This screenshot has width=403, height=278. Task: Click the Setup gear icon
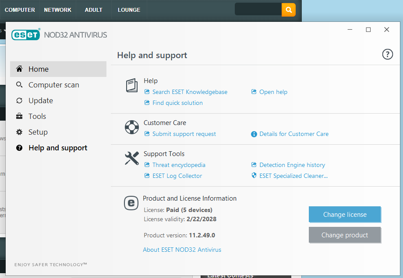19,132
